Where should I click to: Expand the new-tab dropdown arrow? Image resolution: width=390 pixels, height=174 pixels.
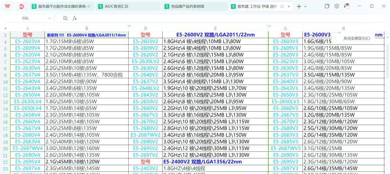[305, 7]
